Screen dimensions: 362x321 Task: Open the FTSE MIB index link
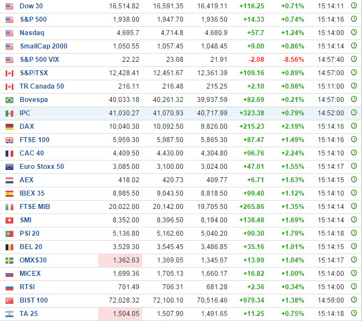35,207
